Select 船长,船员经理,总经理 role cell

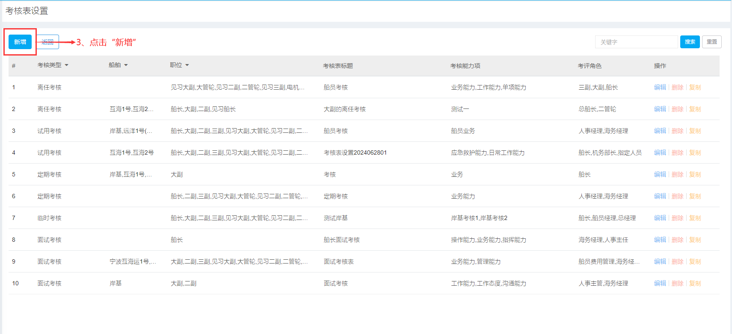(607, 218)
